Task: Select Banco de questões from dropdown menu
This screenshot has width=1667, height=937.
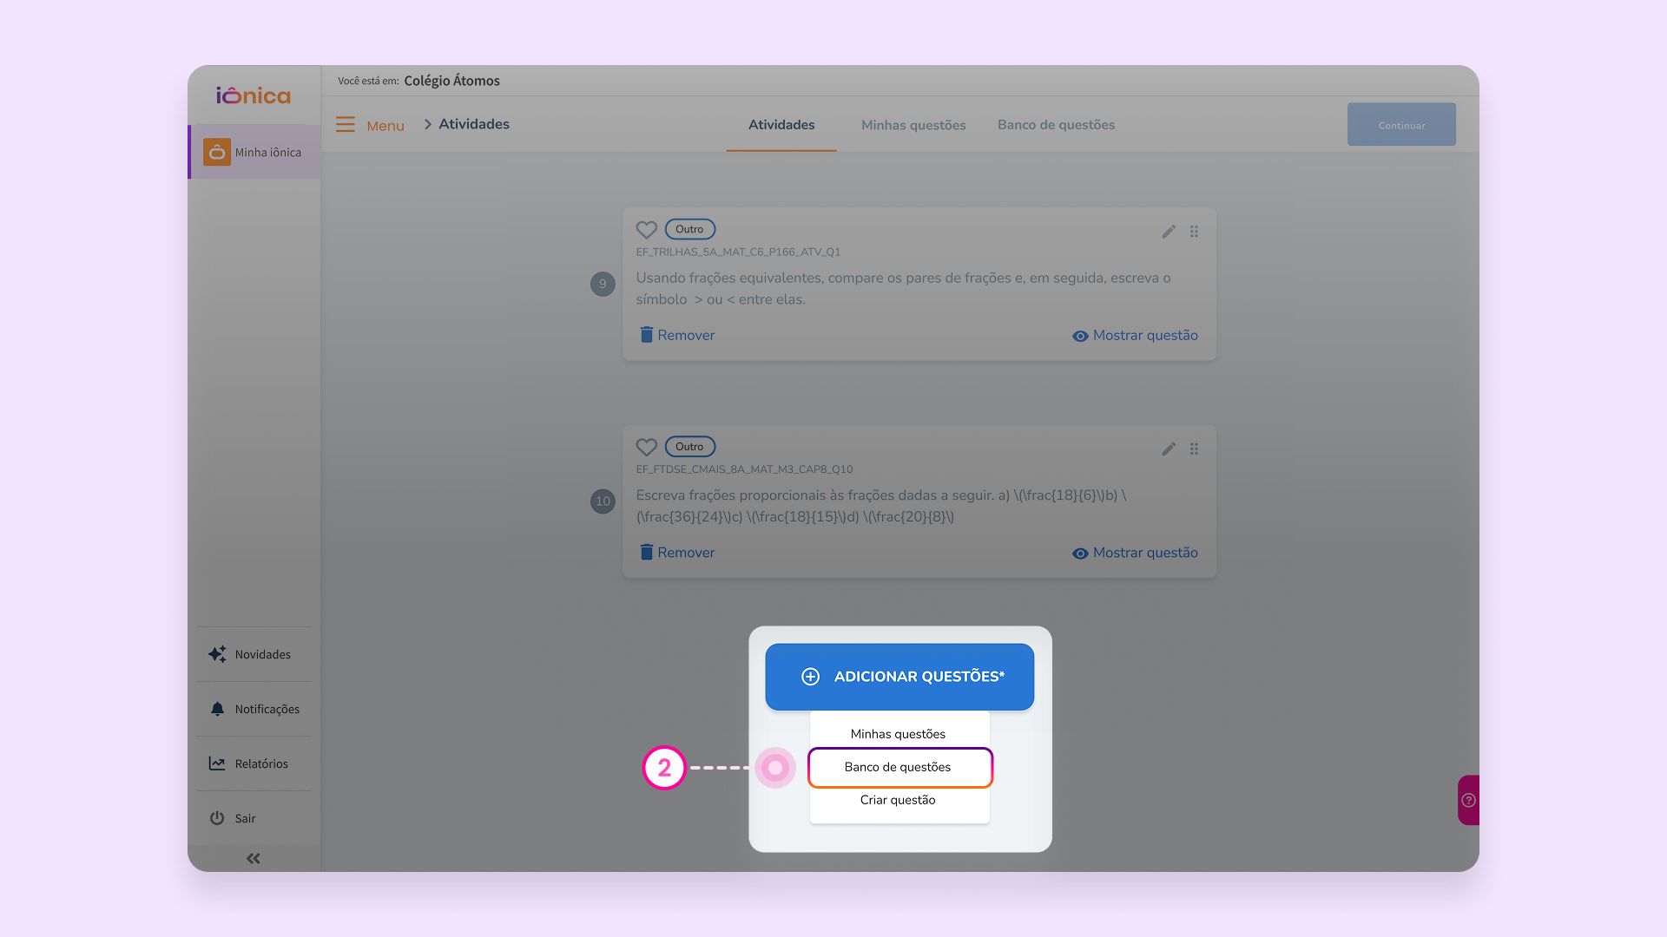Action: point(899,767)
